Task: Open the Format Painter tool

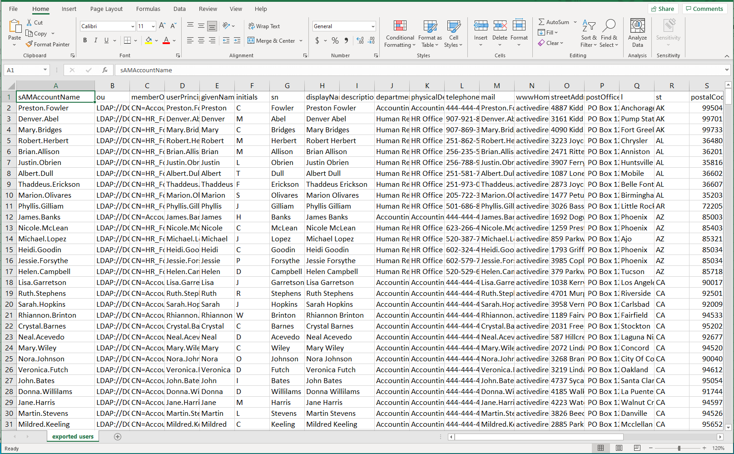Action: coord(48,44)
